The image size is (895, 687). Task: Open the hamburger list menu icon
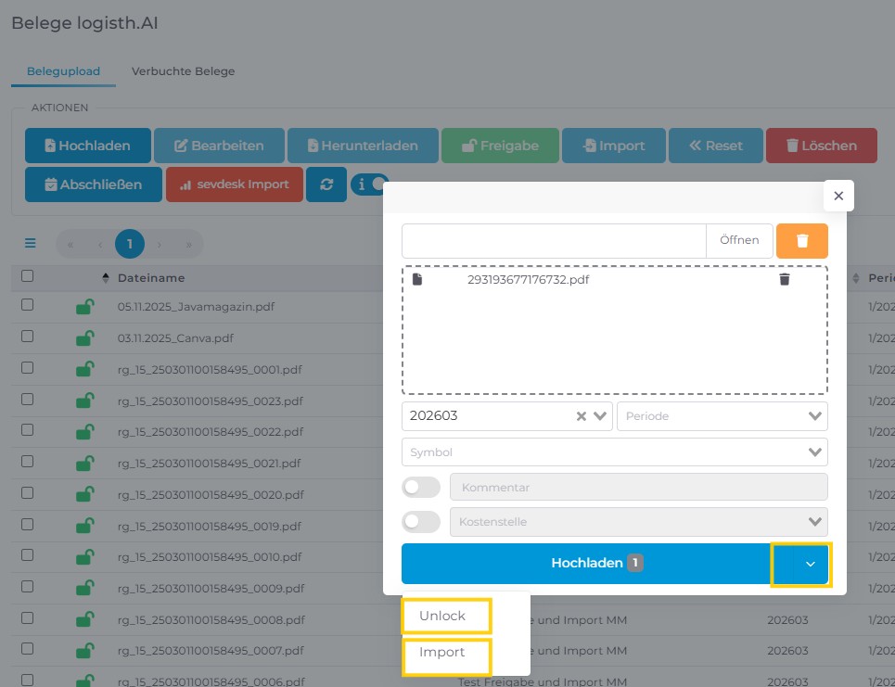coord(31,244)
